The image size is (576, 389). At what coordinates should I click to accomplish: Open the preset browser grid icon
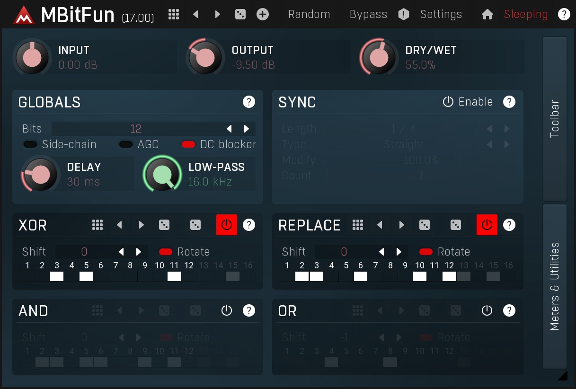pos(173,14)
